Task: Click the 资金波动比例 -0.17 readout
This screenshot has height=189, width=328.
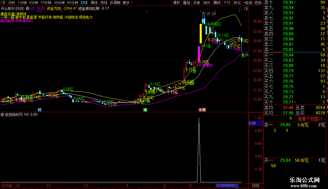Action: [93, 9]
